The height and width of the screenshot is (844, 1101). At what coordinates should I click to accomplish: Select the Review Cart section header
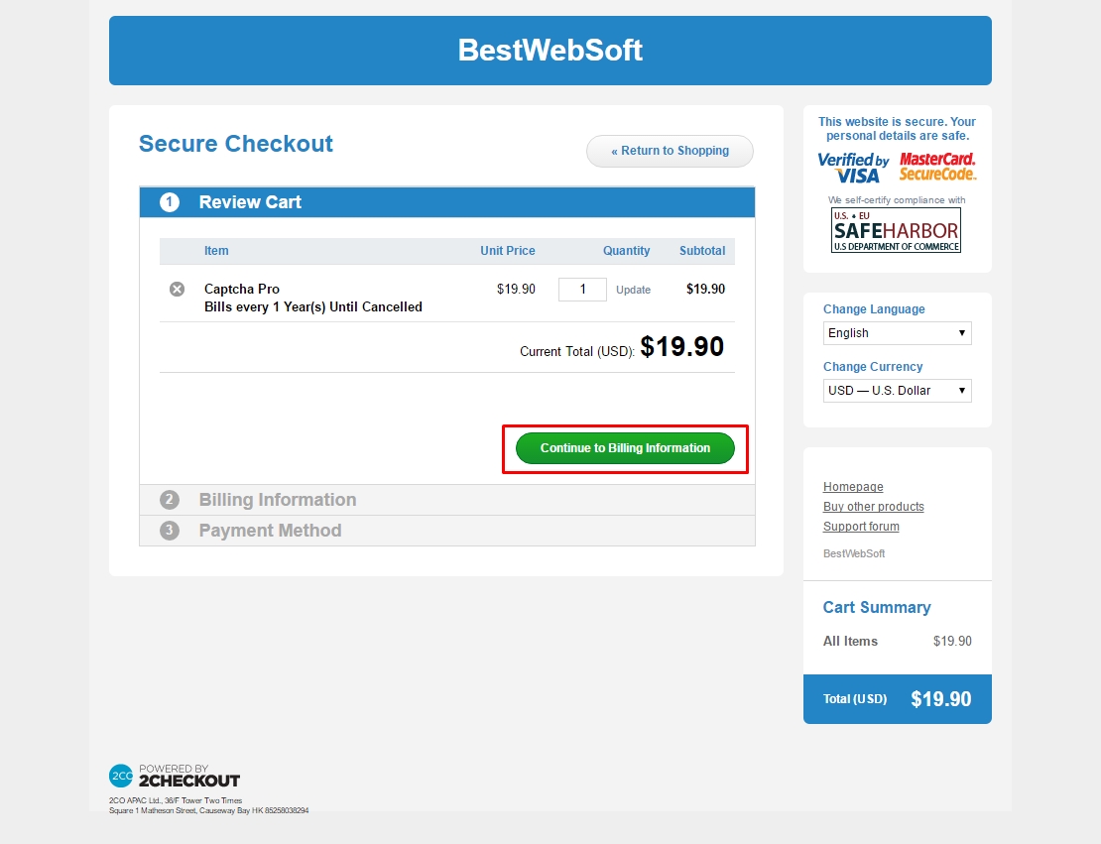(x=447, y=202)
